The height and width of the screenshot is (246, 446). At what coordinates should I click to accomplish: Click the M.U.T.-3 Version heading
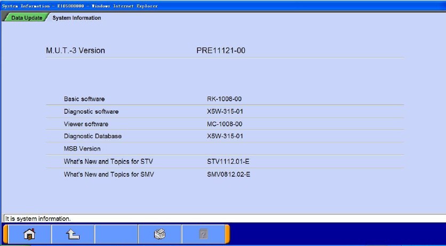[x=75, y=51]
